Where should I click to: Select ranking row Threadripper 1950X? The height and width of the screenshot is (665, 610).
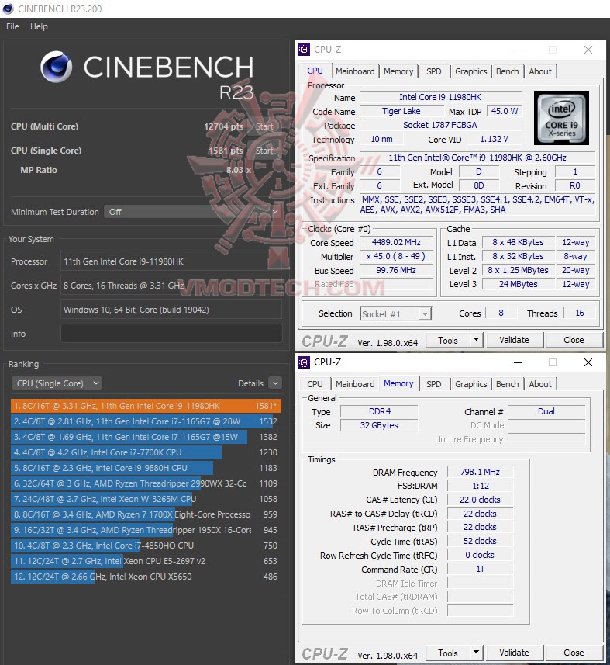click(146, 530)
